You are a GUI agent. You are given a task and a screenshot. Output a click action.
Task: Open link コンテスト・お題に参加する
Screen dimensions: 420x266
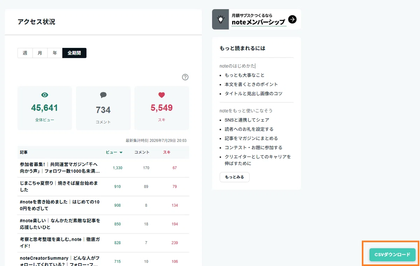tap(254, 148)
